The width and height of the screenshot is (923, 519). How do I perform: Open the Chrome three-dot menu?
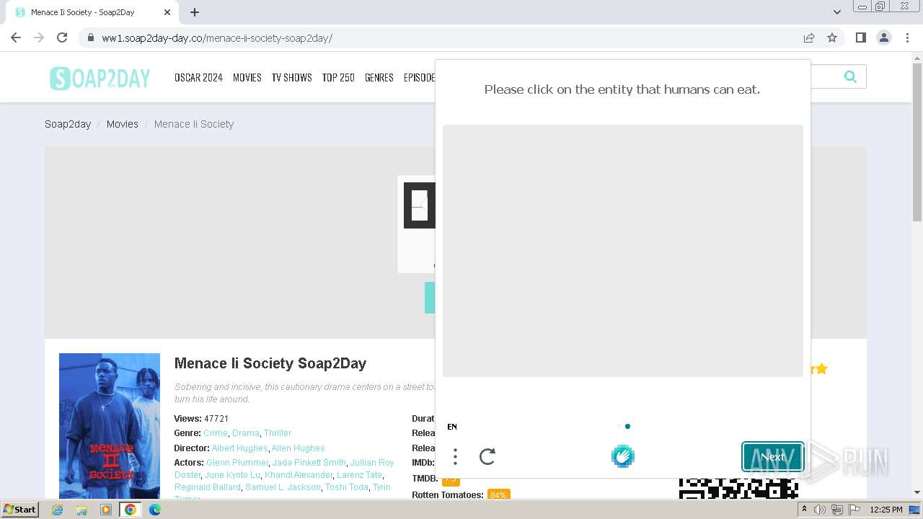907,37
